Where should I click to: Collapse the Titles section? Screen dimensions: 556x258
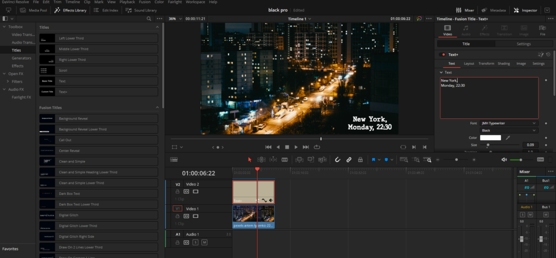point(157,27)
